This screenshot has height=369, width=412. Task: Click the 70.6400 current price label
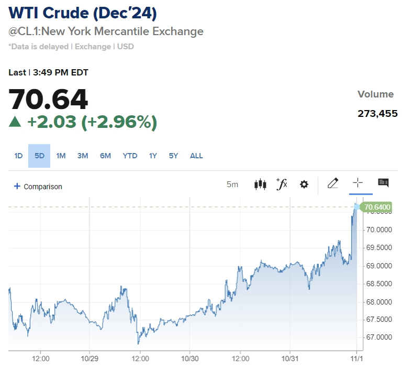[377, 208]
